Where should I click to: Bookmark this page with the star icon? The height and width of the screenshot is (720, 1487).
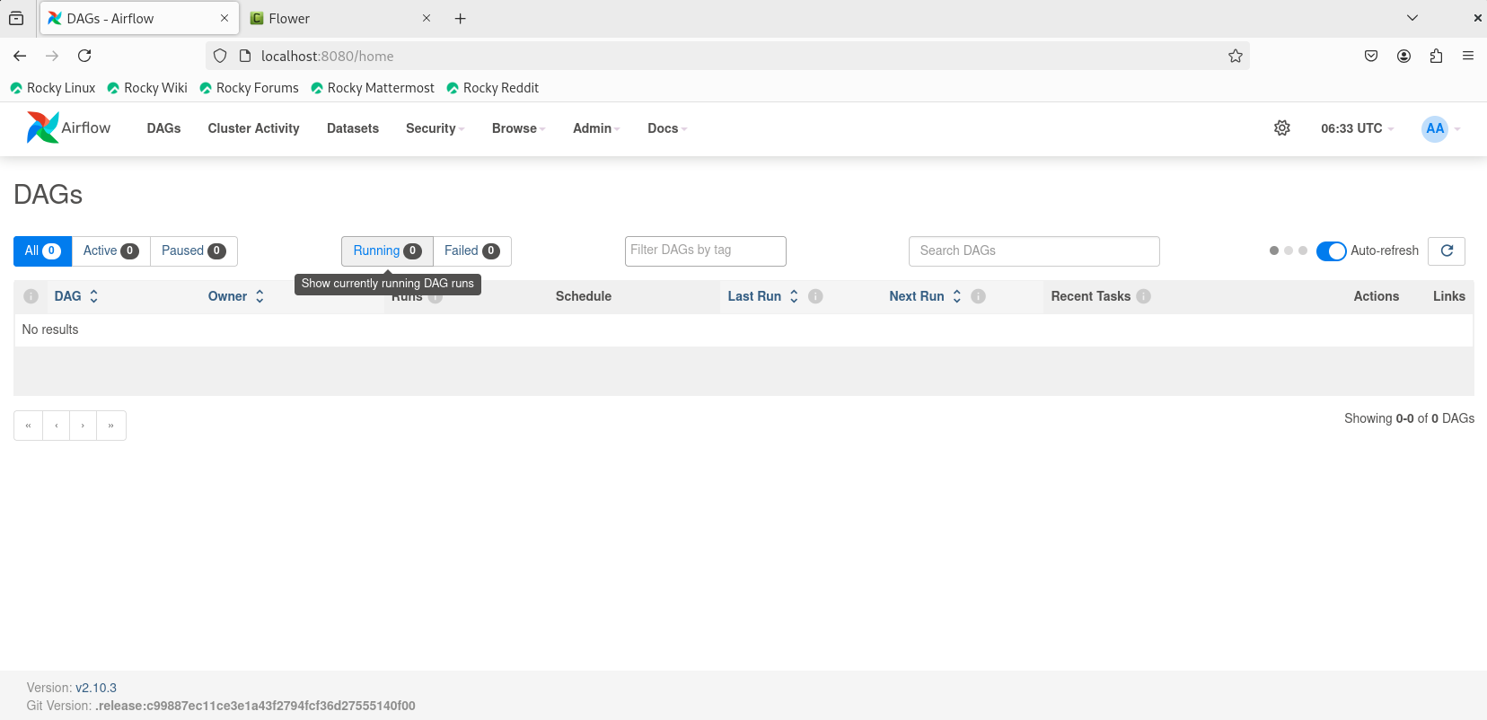pyautogui.click(x=1236, y=56)
